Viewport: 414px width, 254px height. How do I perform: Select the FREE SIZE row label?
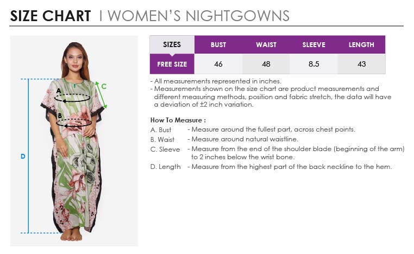point(172,64)
